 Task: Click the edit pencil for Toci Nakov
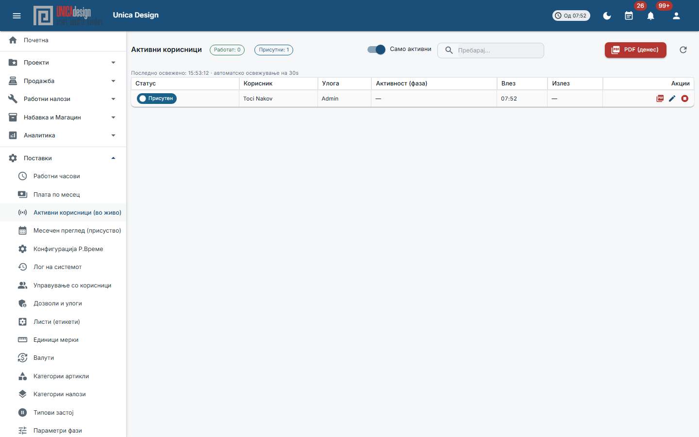[672, 99]
